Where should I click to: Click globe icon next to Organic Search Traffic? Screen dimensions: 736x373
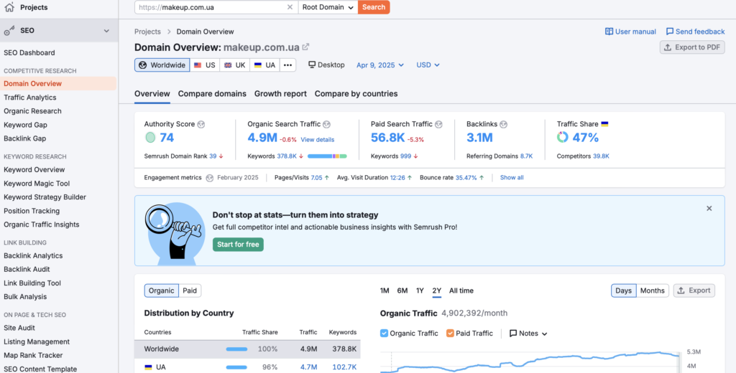[x=327, y=124]
